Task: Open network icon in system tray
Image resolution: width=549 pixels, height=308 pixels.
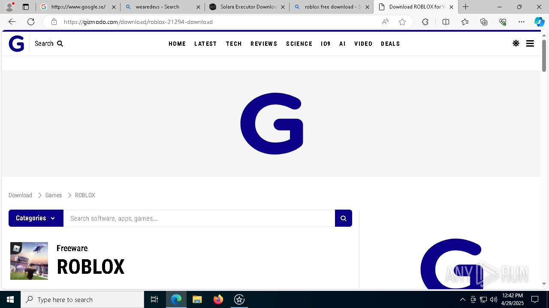Action: click(483, 299)
